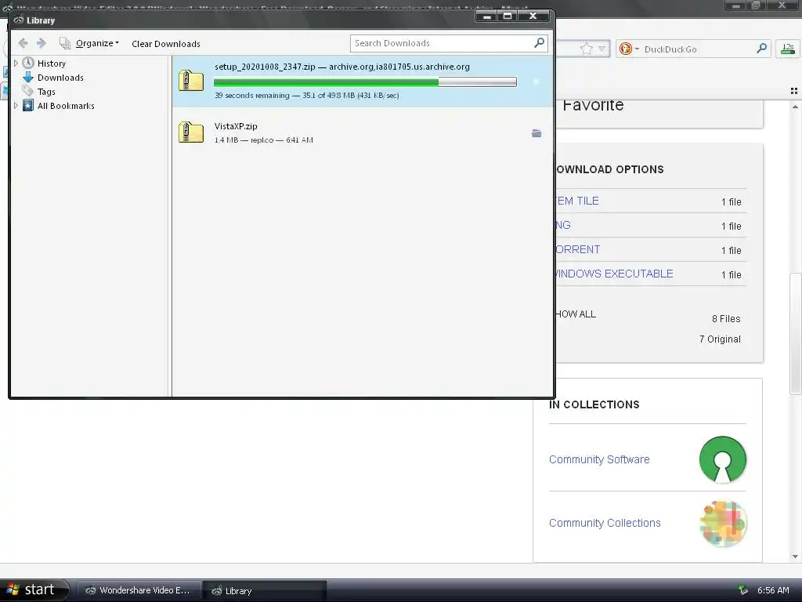
Task: Click the clock showing 6:56 AM
Action: coord(773,590)
